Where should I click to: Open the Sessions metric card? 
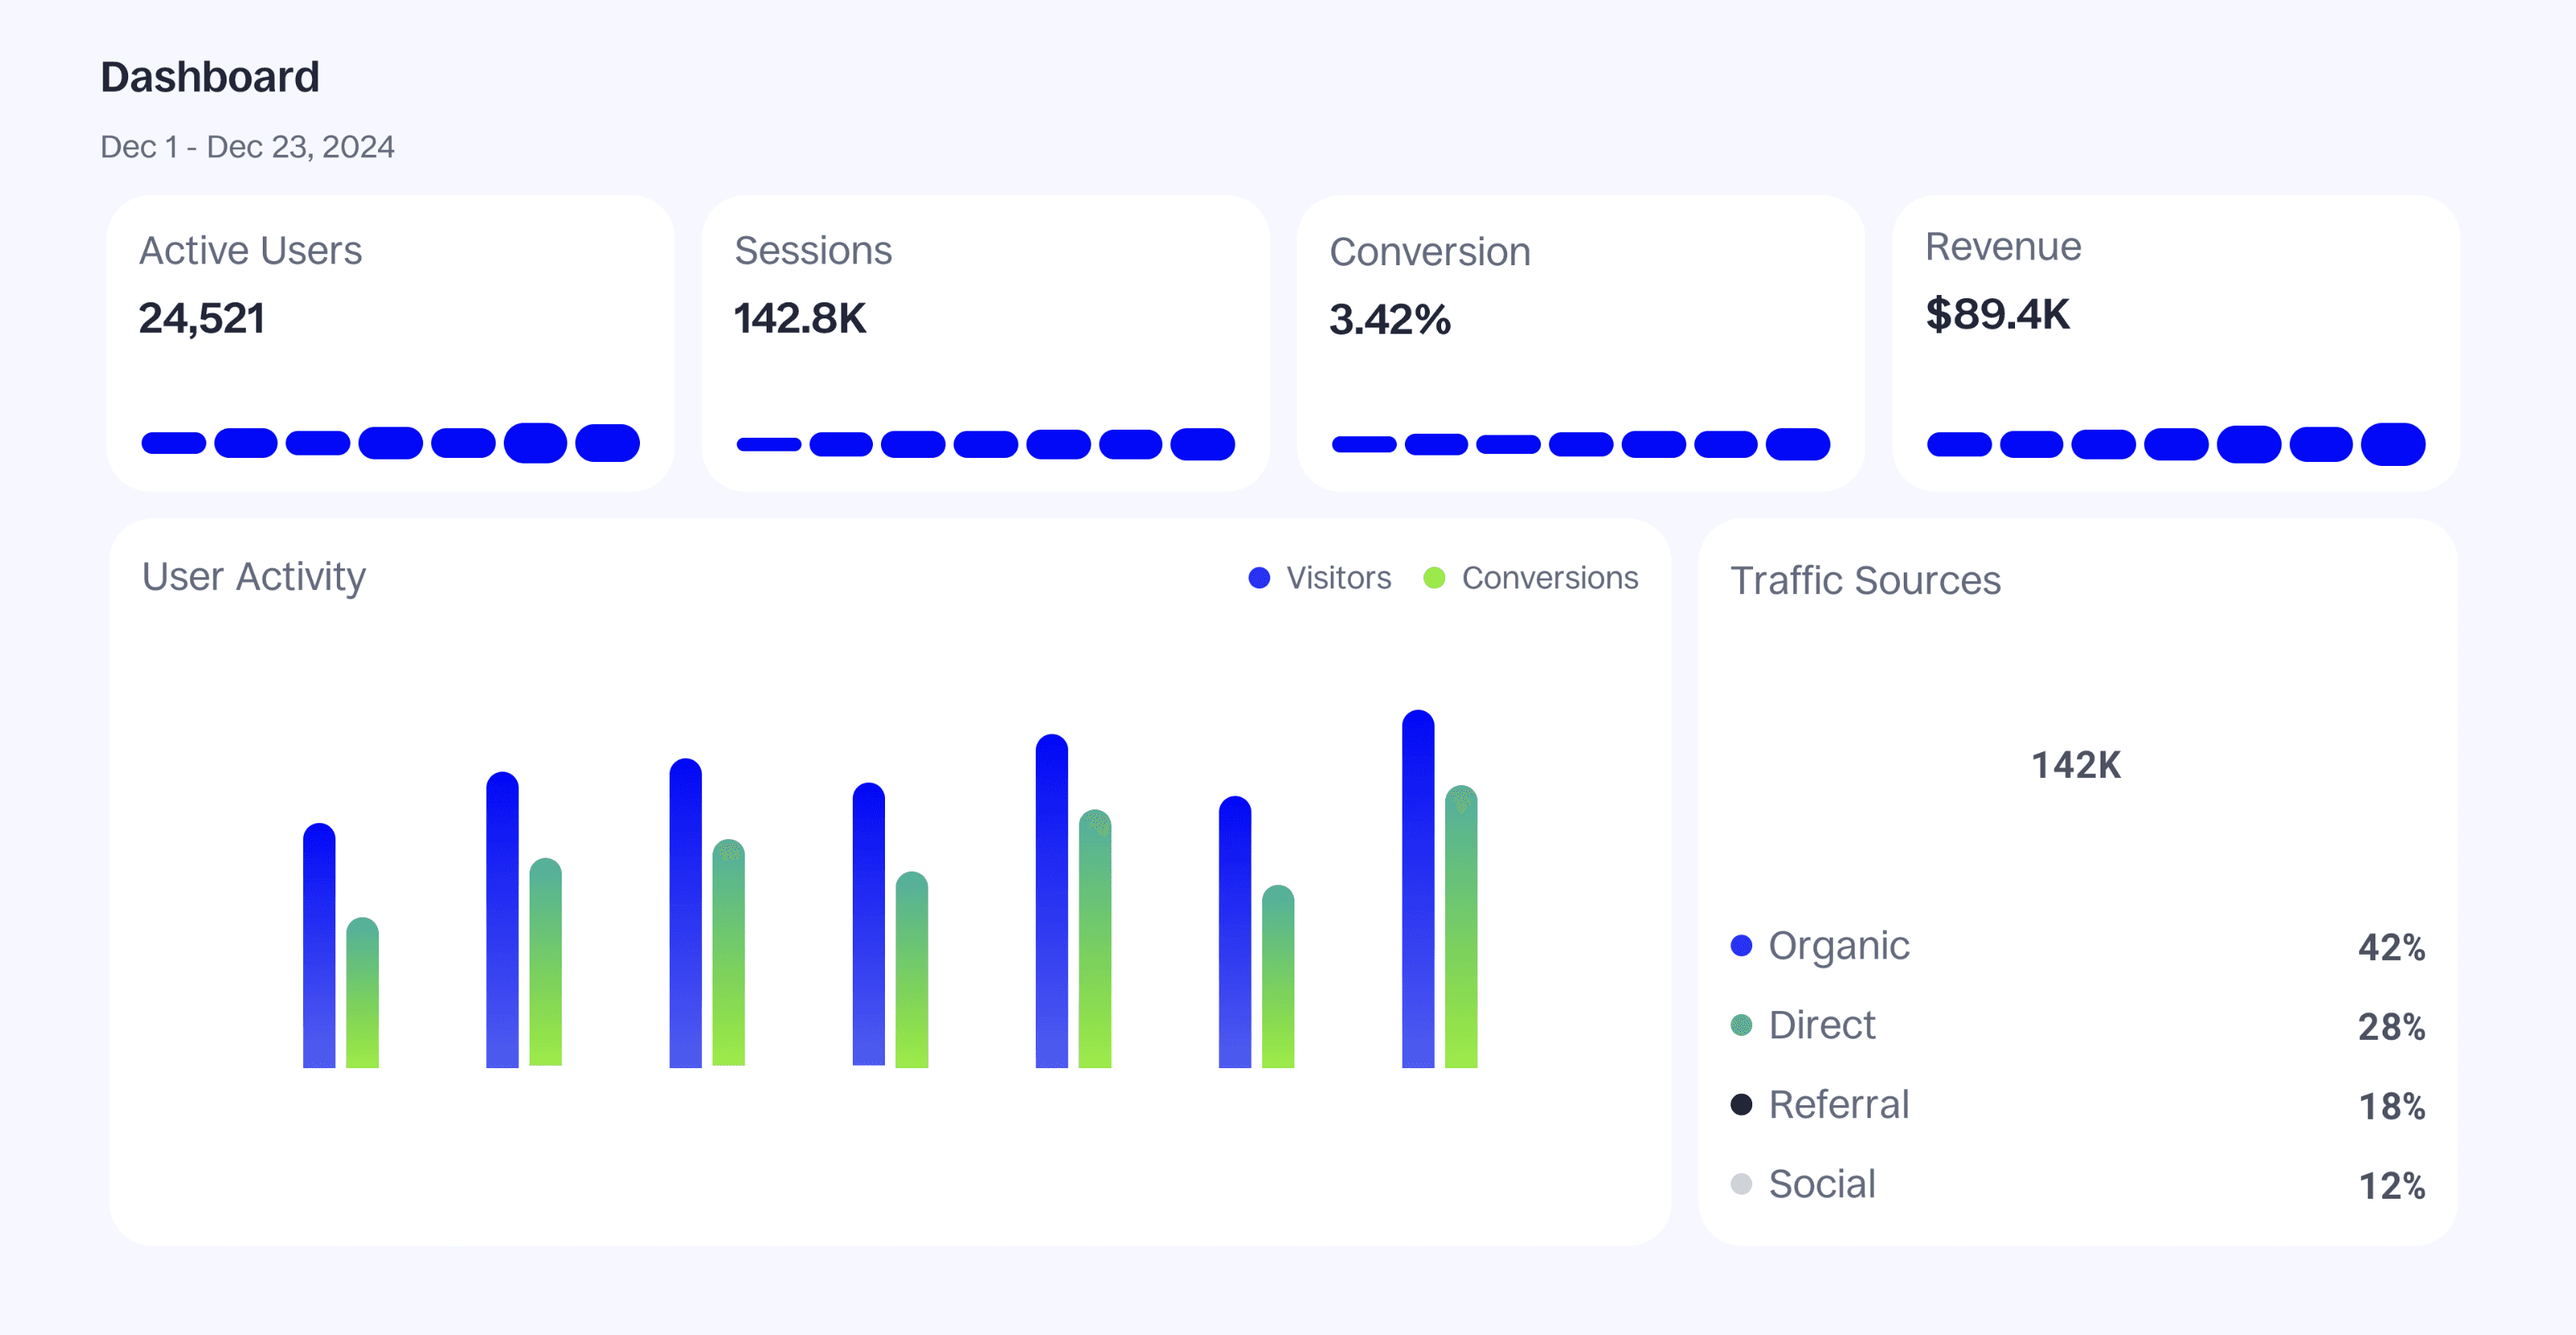[985, 342]
